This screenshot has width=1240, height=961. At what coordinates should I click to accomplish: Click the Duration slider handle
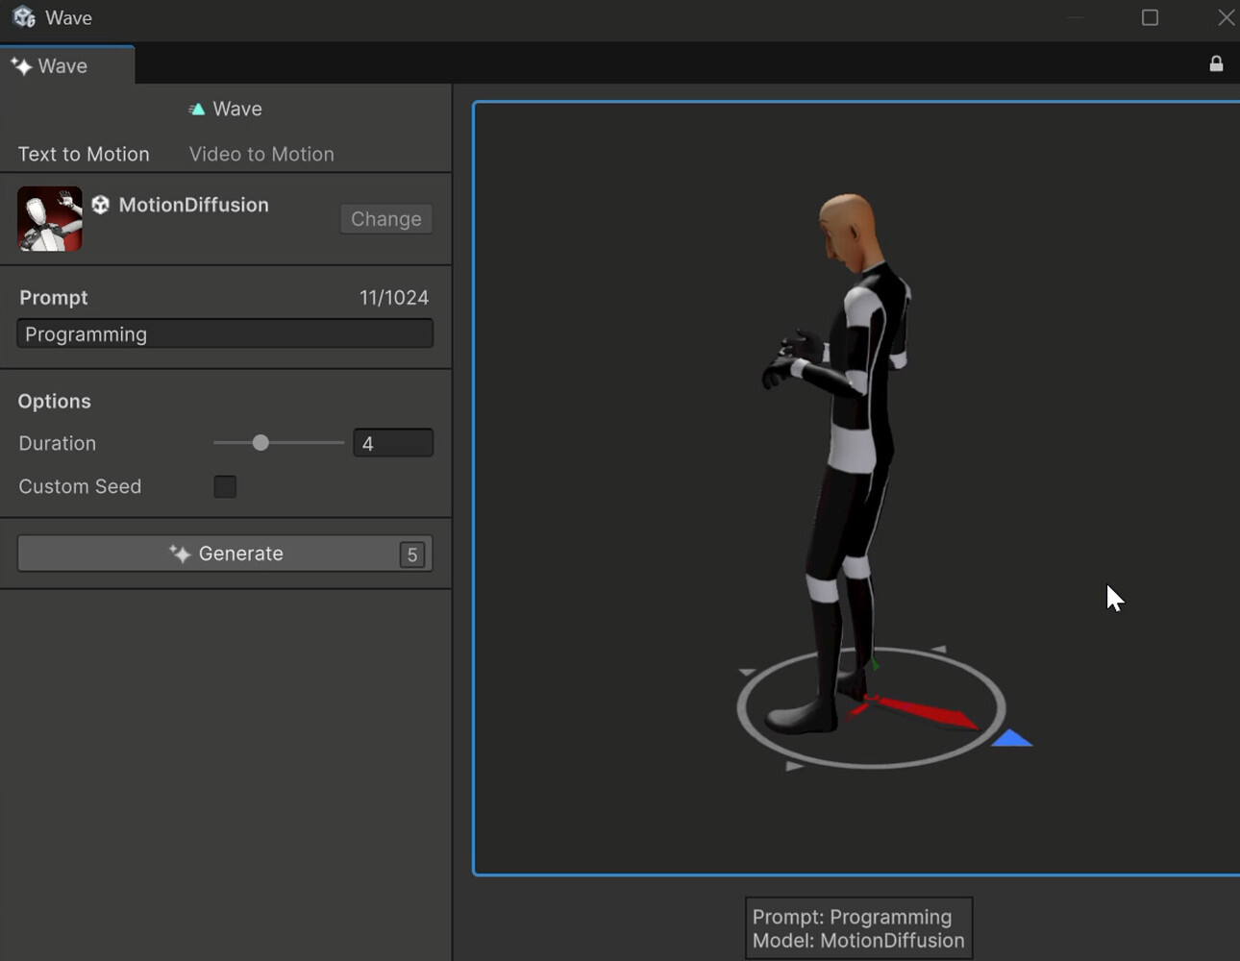(260, 442)
